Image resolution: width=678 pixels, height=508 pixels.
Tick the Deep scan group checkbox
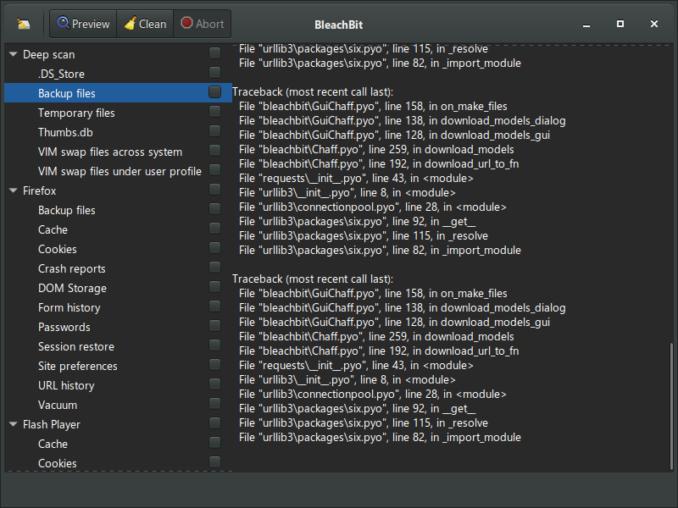215,52
